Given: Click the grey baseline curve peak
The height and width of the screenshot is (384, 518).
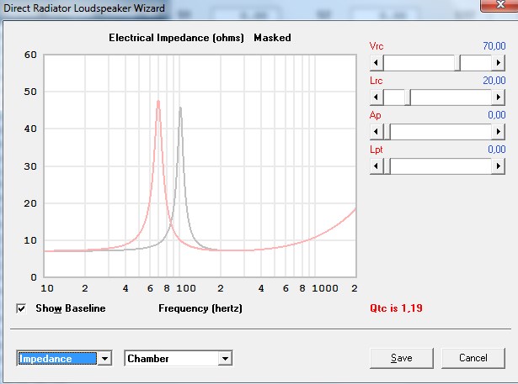Looking at the screenshot, I should tap(180, 108).
